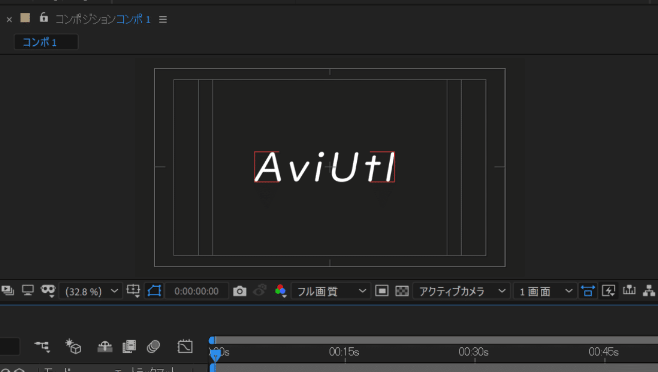Screen dimensions: 658x372
Task: Open the アクティブカメラ 3D view dropdown
Action: point(461,291)
